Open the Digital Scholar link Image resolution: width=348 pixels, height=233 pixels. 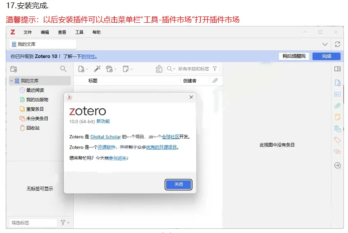tap(106, 137)
